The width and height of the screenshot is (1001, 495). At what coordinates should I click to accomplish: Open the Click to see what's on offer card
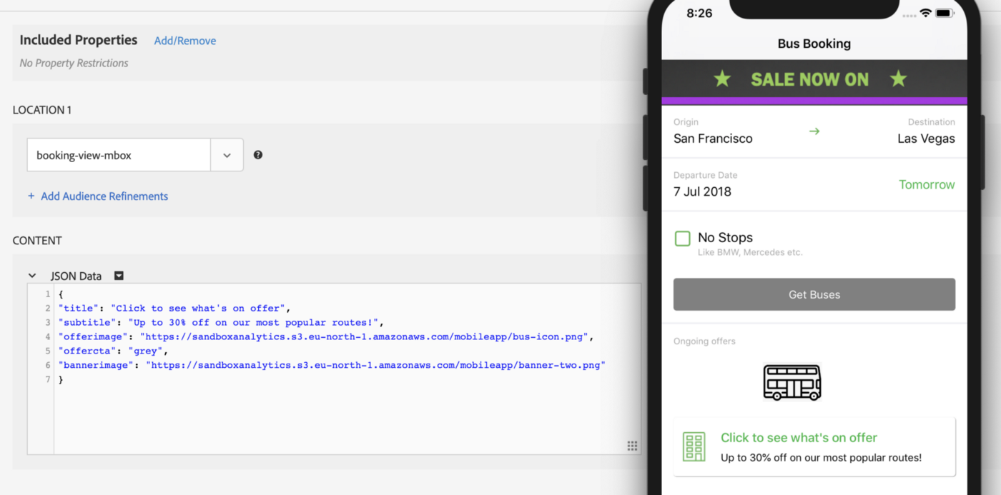point(814,446)
